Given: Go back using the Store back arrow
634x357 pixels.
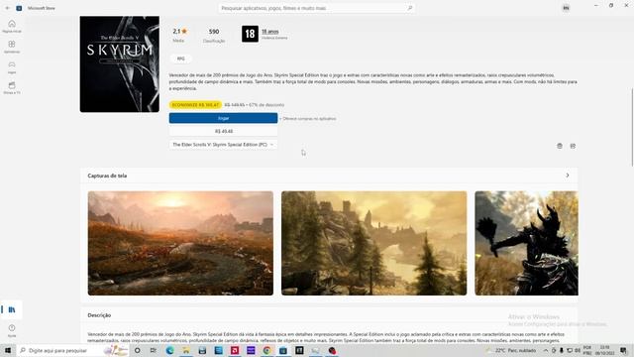Looking at the screenshot, I should coord(8,8).
